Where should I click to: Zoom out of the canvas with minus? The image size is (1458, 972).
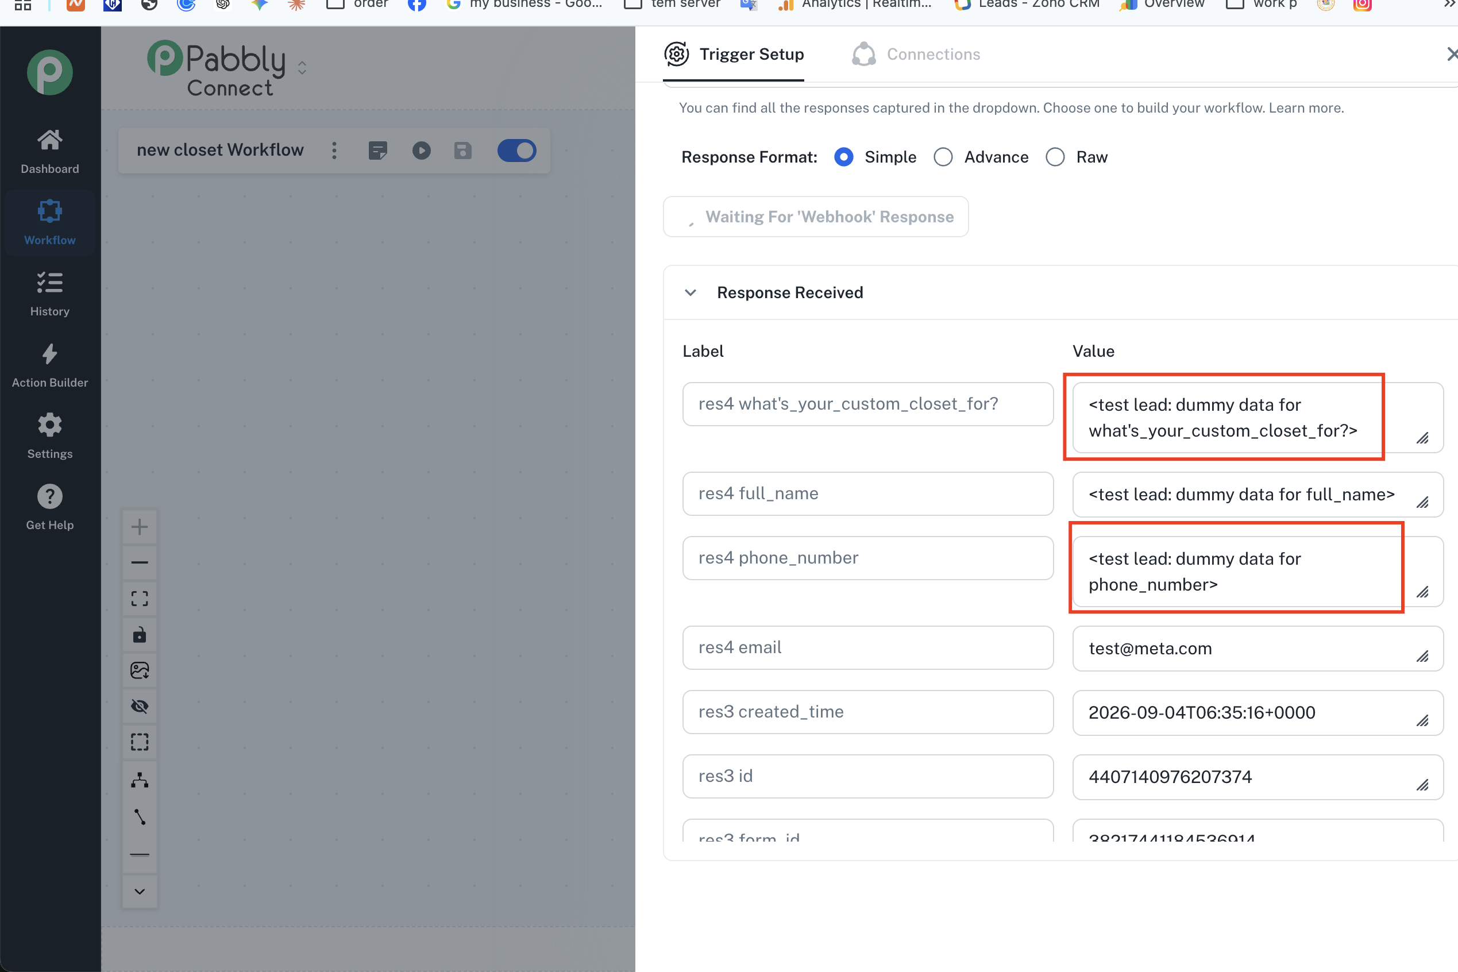[140, 562]
